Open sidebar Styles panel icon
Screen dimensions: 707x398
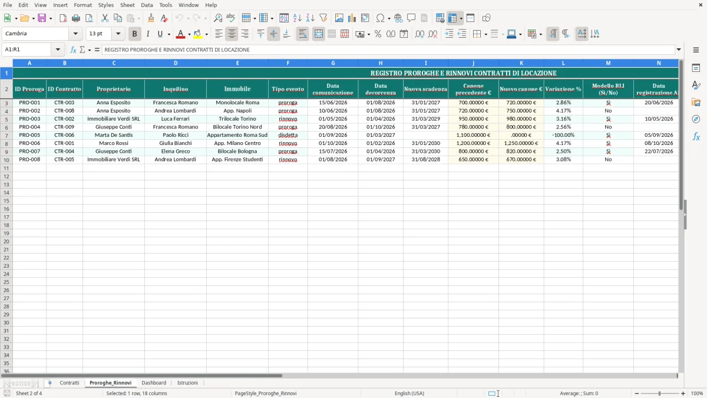[696, 85]
